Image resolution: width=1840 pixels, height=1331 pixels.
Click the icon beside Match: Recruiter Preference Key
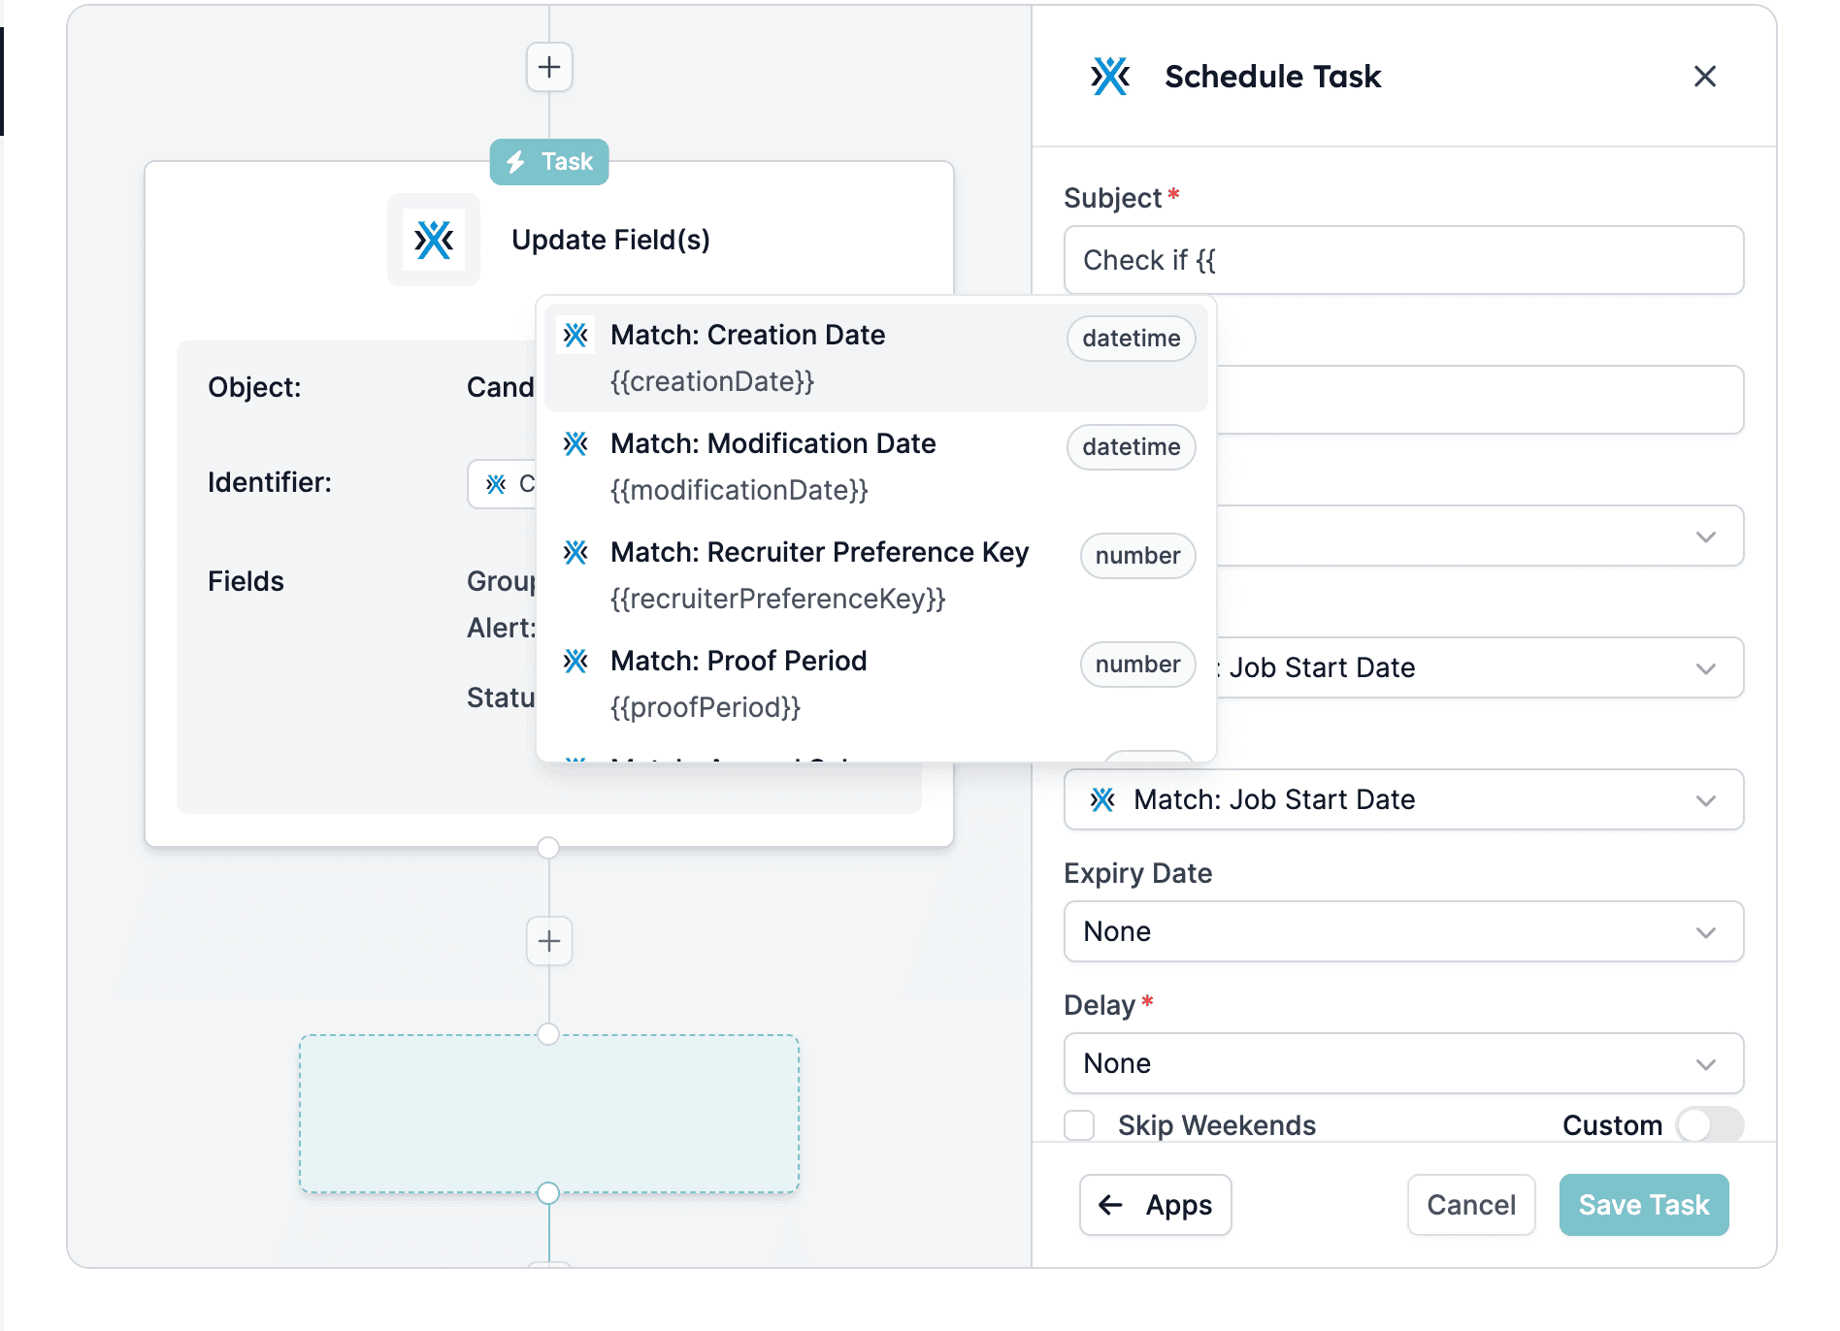coord(576,553)
